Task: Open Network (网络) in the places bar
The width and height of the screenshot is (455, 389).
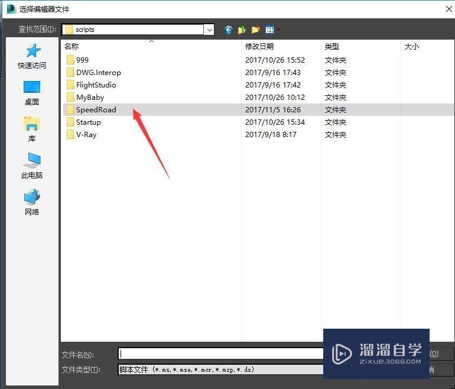Action: [32, 202]
